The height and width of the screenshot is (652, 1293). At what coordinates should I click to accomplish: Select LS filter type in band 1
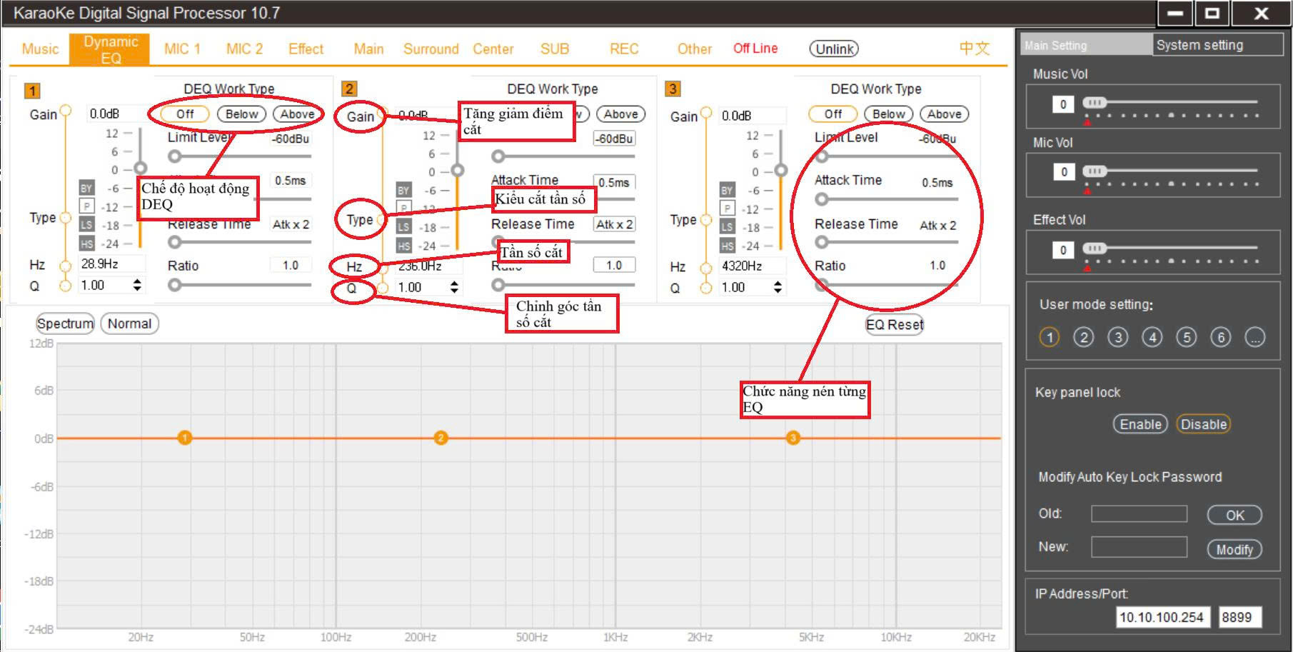pos(86,225)
